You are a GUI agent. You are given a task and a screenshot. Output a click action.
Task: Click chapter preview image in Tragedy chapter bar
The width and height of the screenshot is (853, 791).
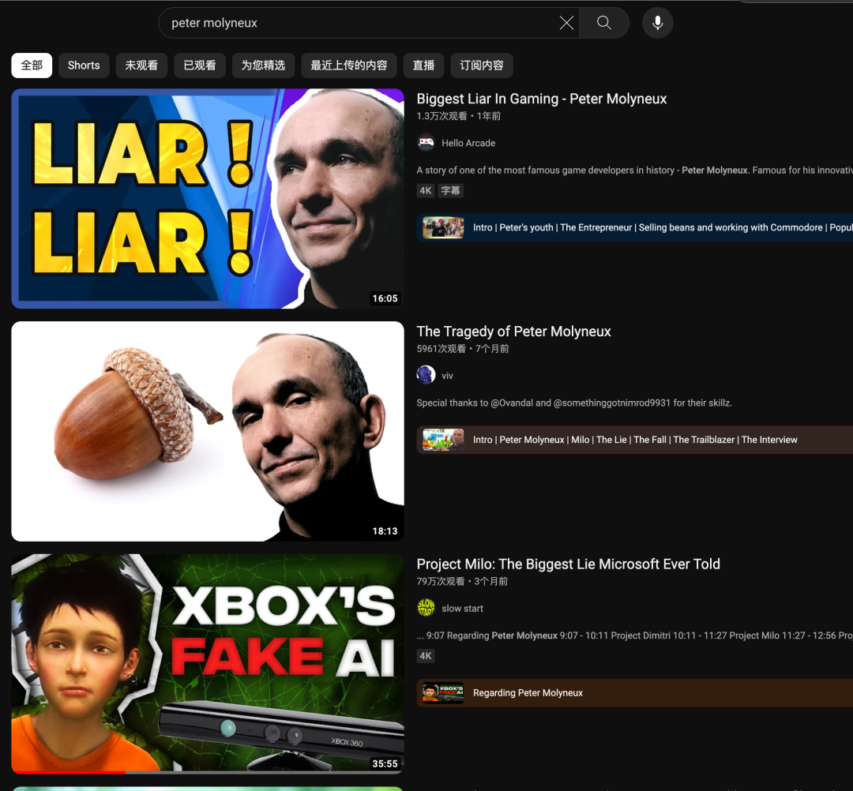pos(443,440)
